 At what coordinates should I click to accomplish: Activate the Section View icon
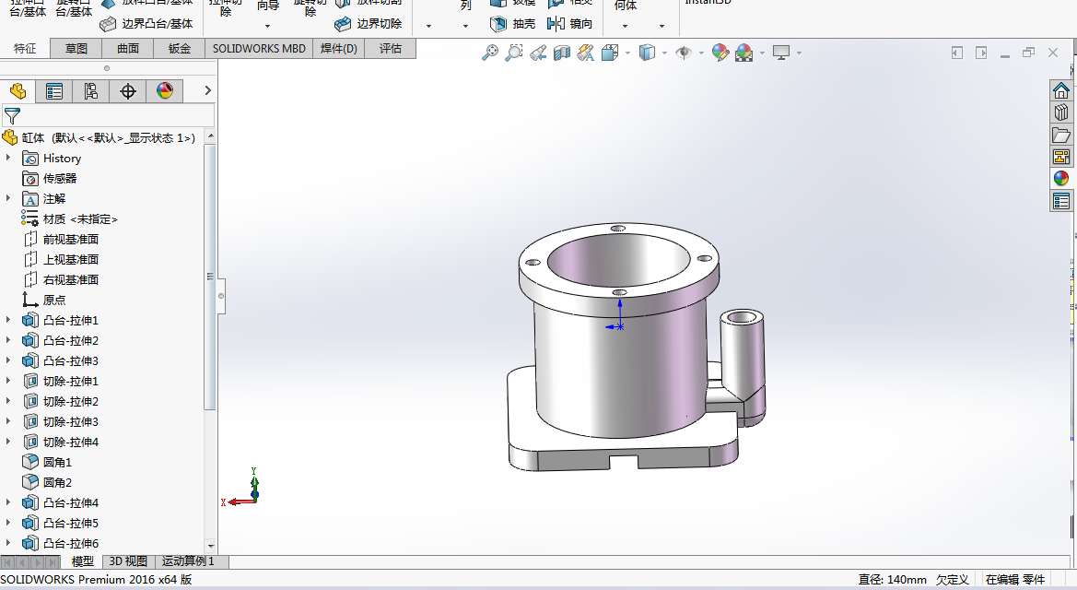tap(562, 53)
